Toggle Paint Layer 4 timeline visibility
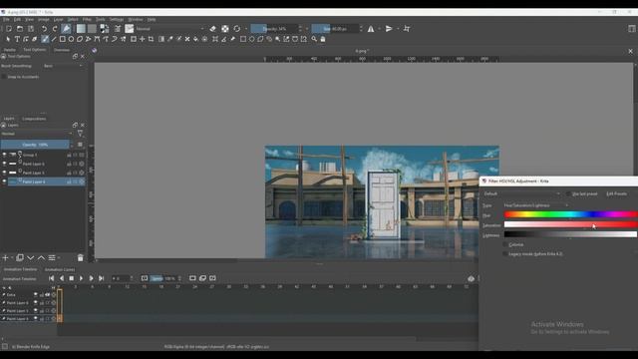The width and height of the screenshot is (638, 359). pyautogui.click(x=36, y=319)
